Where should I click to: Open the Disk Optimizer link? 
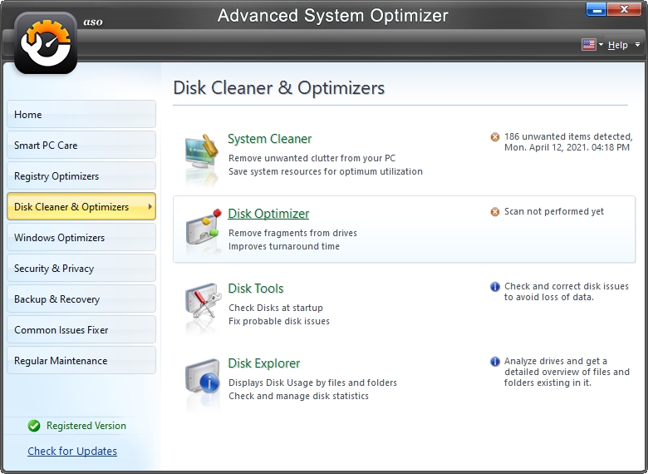click(x=268, y=214)
